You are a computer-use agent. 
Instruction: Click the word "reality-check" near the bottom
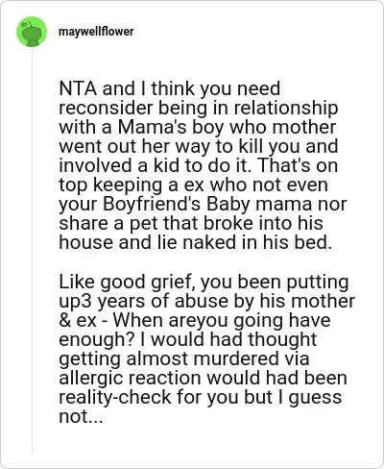[115, 397]
